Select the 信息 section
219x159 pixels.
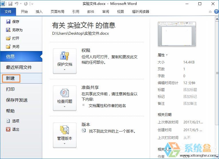[21, 57]
